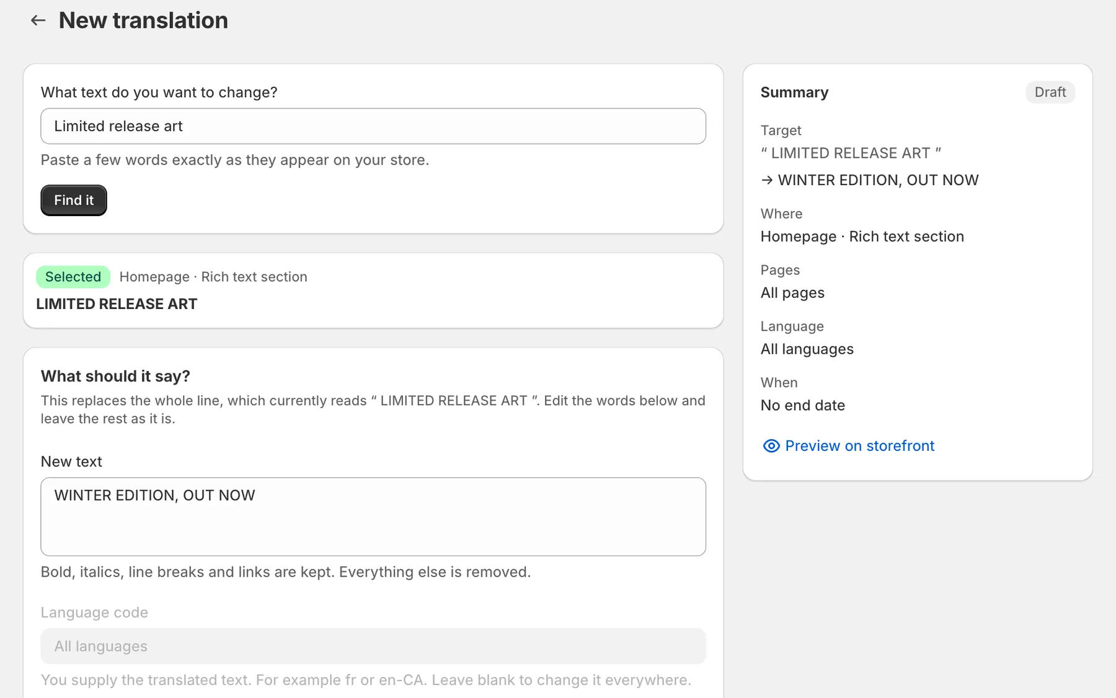Select the 'LIMITED RELEASE ART' matched line
The image size is (1116, 698).
pyautogui.click(x=117, y=304)
